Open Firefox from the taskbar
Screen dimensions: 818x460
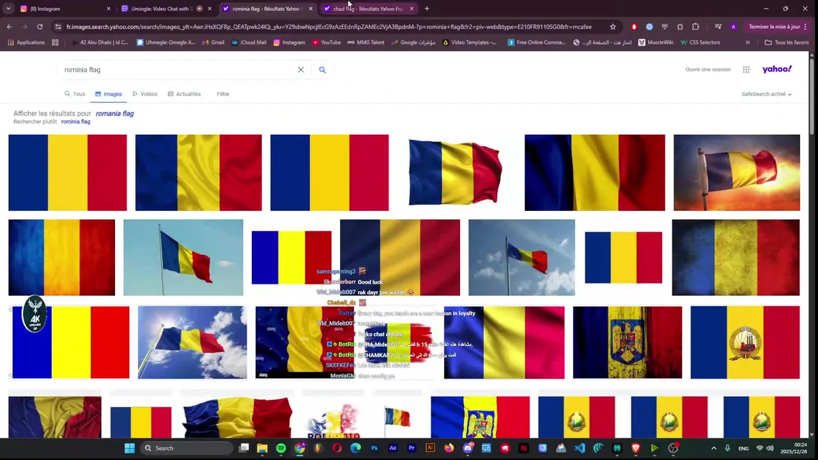click(x=449, y=448)
